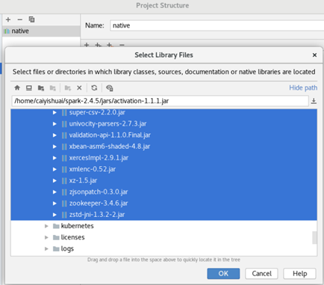Image resolution: width=324 pixels, height=285 pixels.
Task: Confirm with the OK button
Action: pos(223,274)
